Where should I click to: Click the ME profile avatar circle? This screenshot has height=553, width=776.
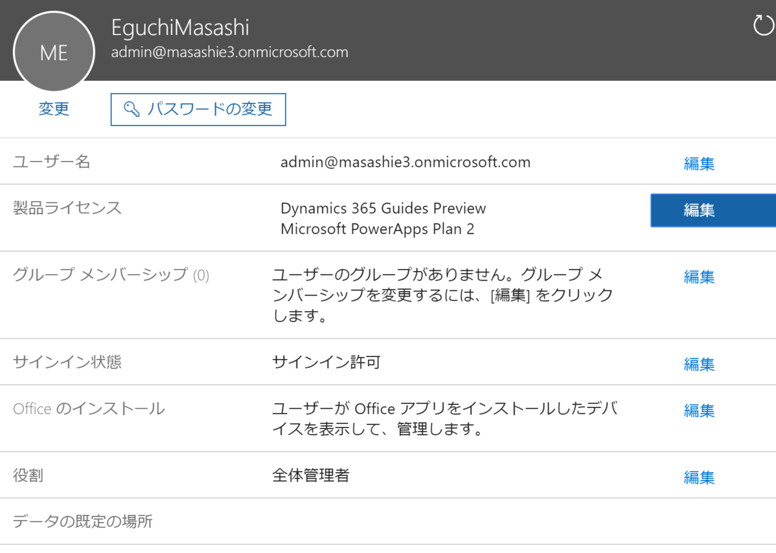(54, 52)
